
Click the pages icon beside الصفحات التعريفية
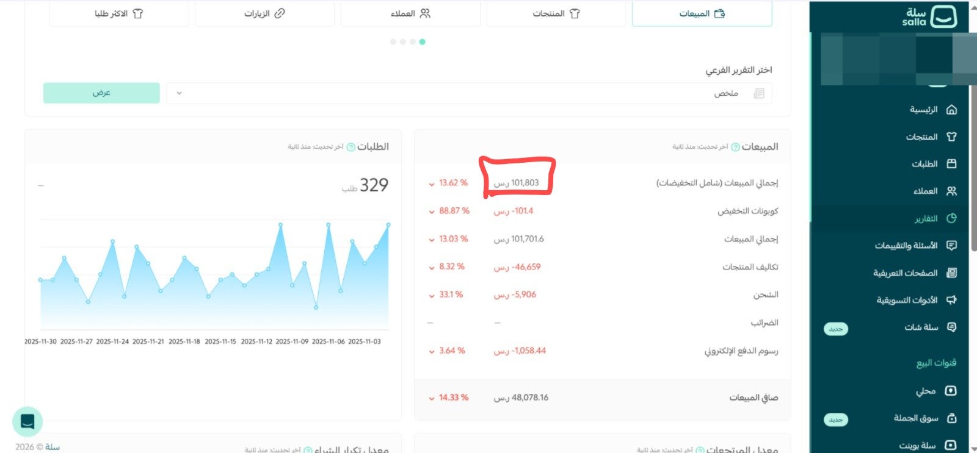tap(951, 273)
